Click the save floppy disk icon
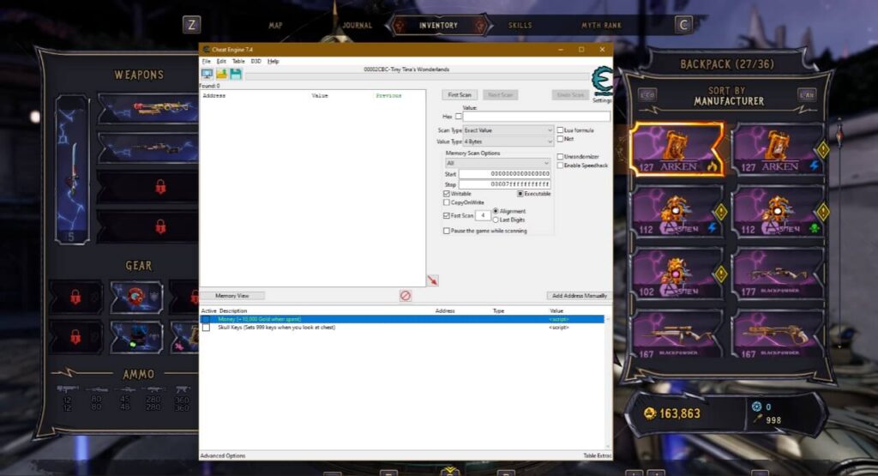Viewport: 878px width, 476px height. tap(236, 74)
